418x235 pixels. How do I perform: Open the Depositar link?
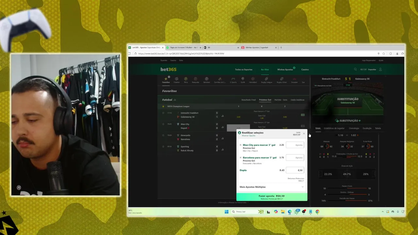pos(372,70)
